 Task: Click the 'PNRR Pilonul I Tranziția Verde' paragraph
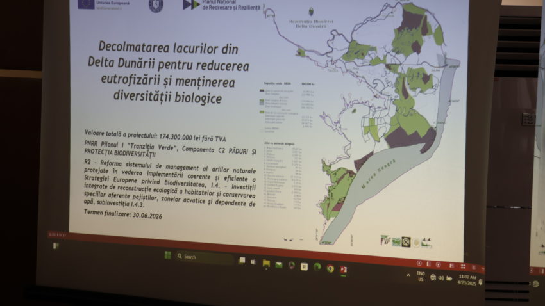tap(170, 150)
